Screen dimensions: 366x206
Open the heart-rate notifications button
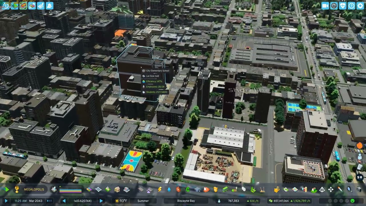tap(343, 6)
